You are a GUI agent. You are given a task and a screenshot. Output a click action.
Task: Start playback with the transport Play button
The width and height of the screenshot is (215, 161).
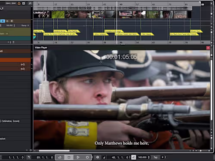(x=78, y=157)
